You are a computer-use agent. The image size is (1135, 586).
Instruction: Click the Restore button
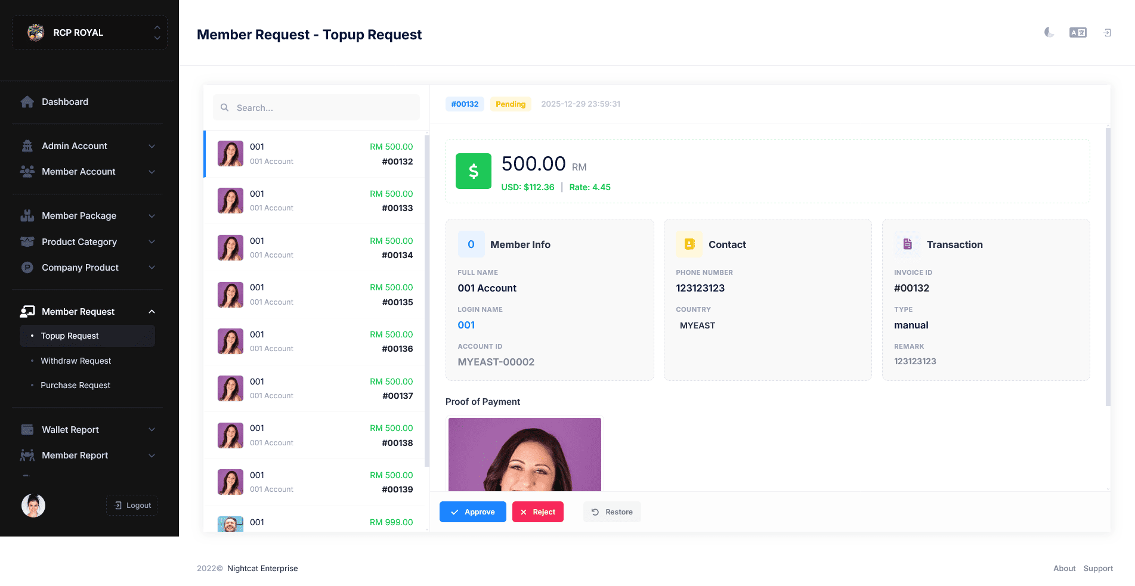[612, 512]
